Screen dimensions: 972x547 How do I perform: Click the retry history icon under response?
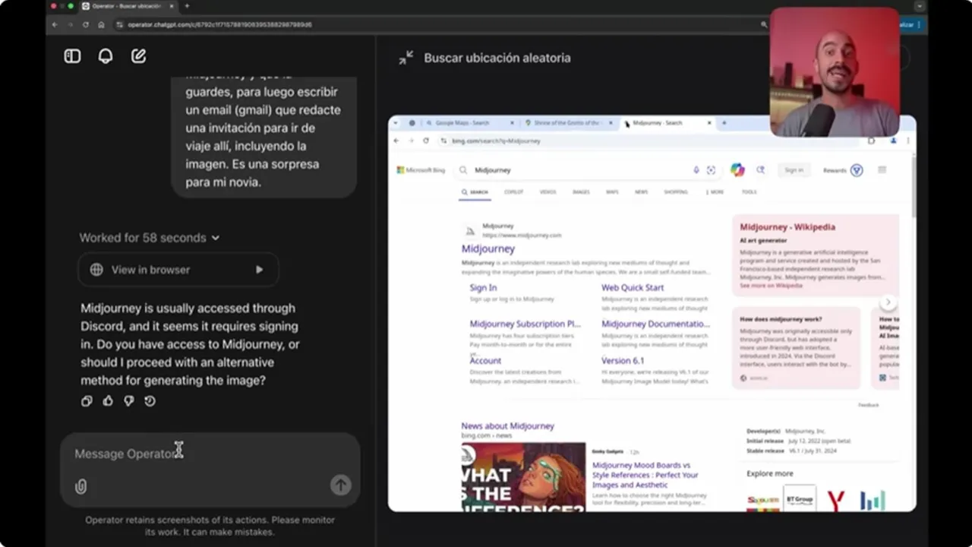[x=150, y=401]
